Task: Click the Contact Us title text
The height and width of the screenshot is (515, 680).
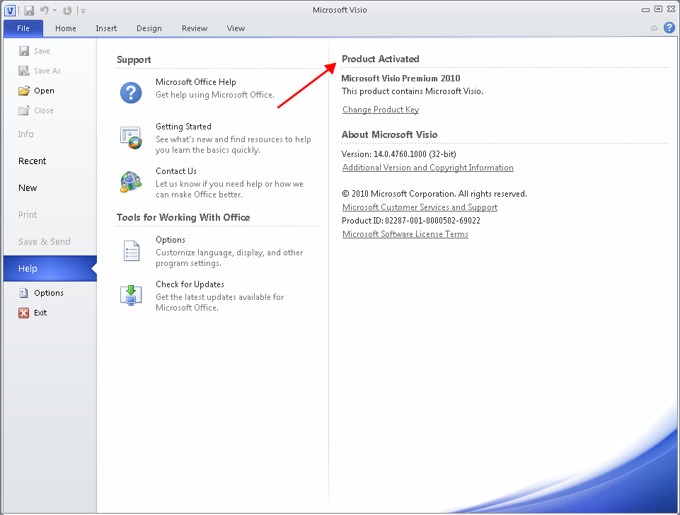Action: [x=176, y=171]
